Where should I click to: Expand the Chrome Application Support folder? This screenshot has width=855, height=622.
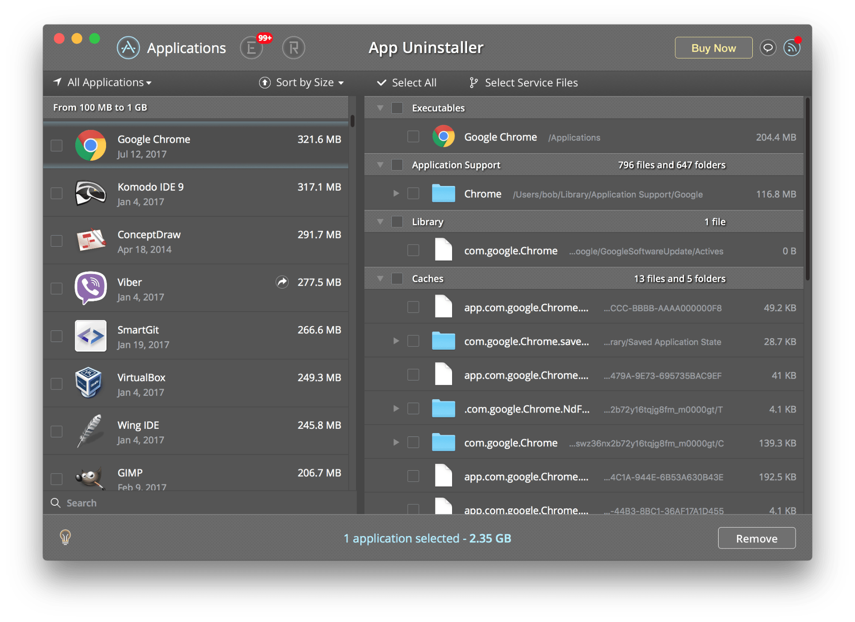point(395,193)
